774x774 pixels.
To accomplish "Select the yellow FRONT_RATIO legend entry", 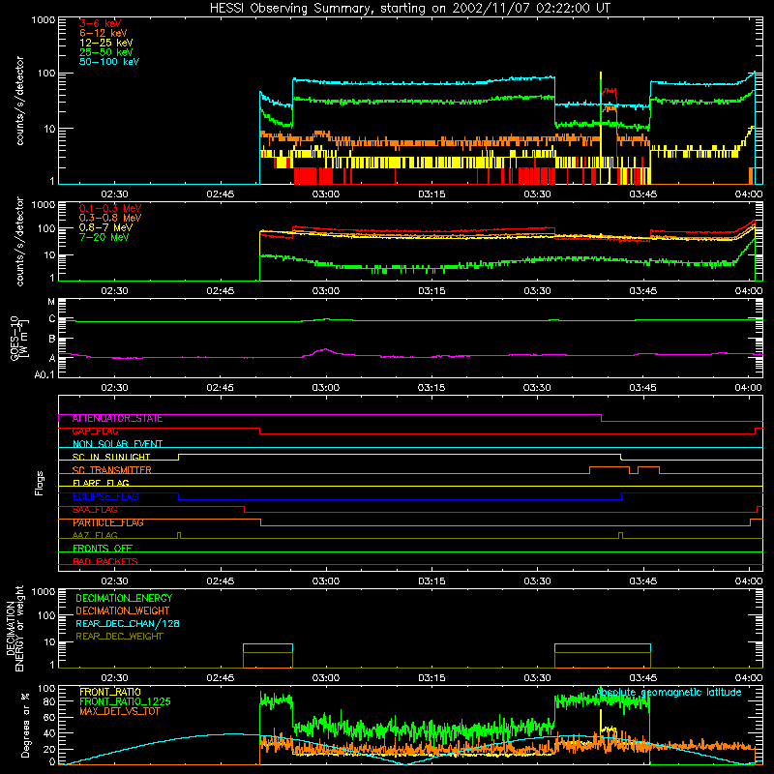I will pyautogui.click(x=110, y=692).
